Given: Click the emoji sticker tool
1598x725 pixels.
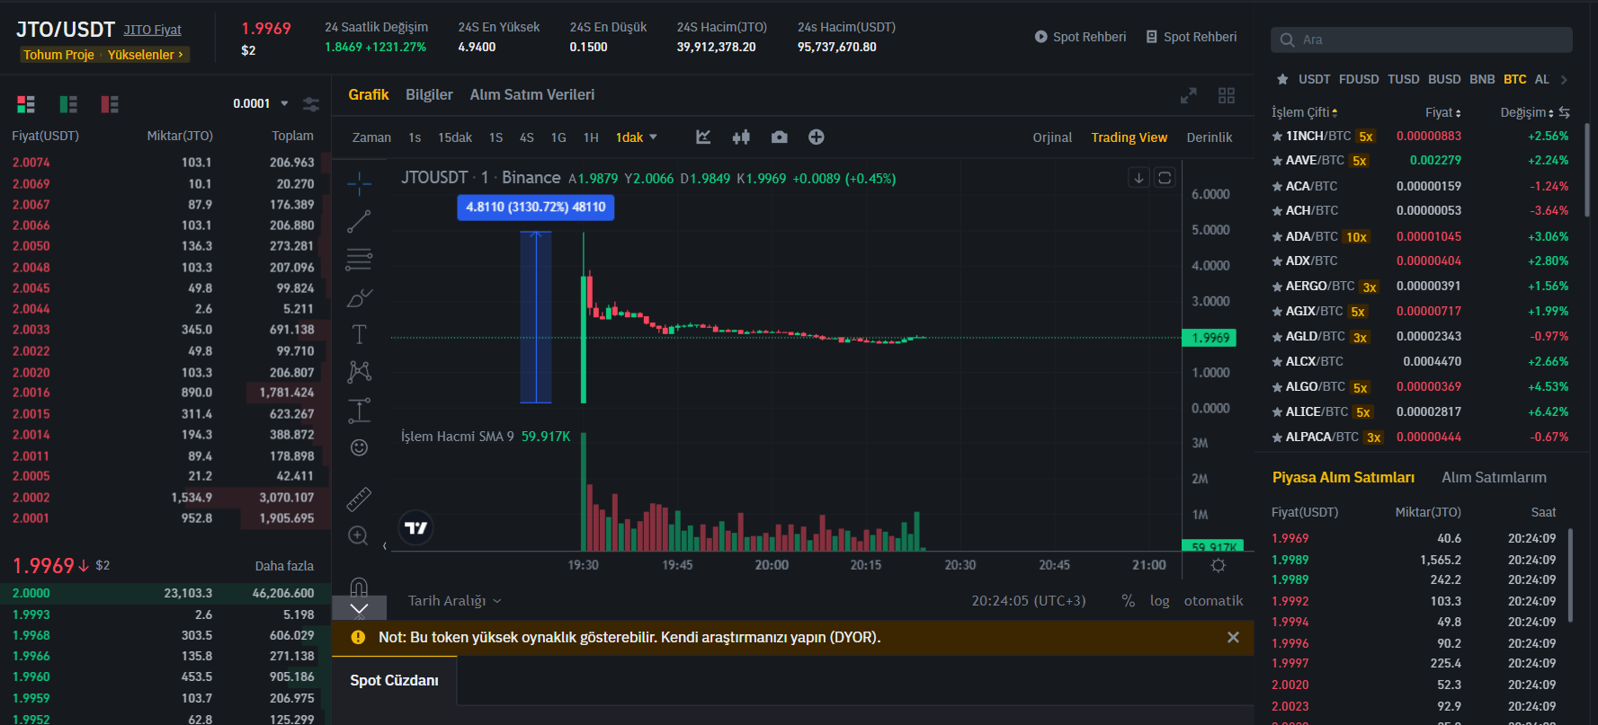Looking at the screenshot, I should pos(359,447).
